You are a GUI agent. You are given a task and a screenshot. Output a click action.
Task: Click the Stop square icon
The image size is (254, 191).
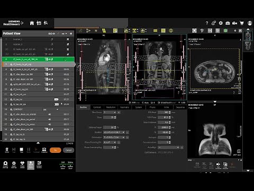[x=21, y=150]
